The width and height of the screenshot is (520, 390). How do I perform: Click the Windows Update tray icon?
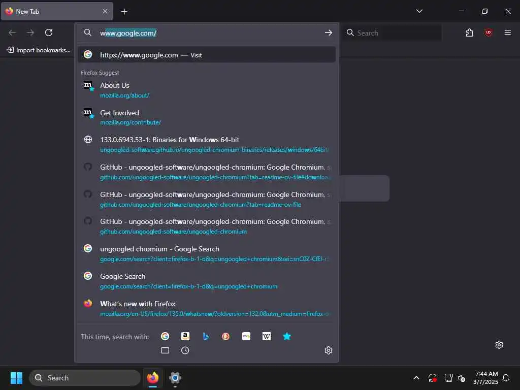point(433,378)
